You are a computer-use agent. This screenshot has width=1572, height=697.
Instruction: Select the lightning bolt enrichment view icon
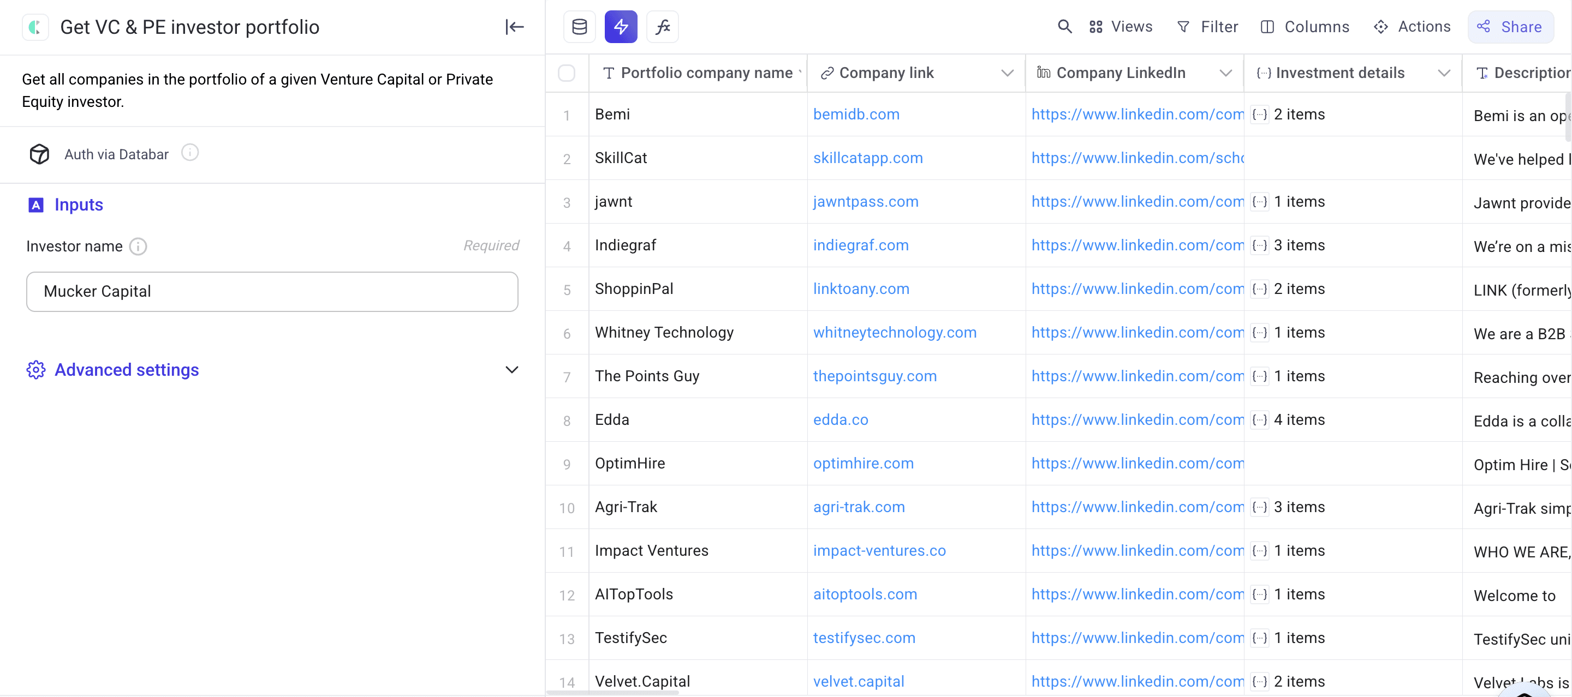pos(621,26)
